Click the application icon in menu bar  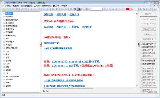click(3, 6)
